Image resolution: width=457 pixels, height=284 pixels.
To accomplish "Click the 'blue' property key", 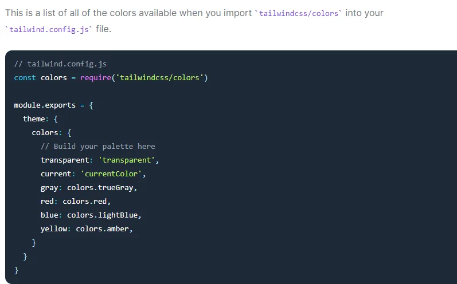I will coord(49,215).
